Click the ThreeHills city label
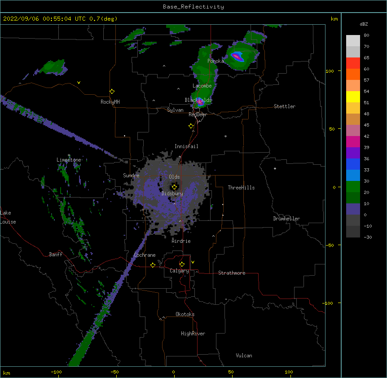 (x=241, y=188)
